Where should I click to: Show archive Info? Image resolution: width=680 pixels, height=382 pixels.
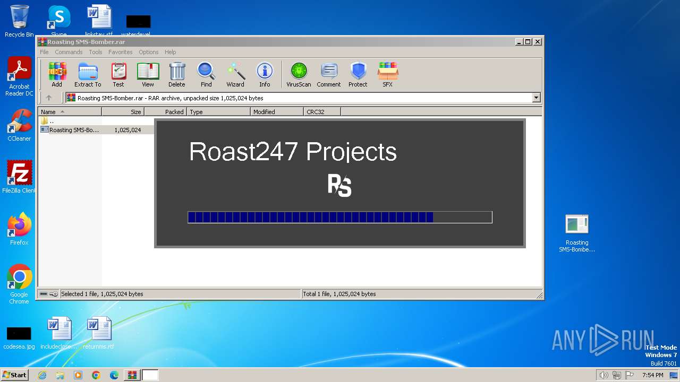click(x=265, y=74)
